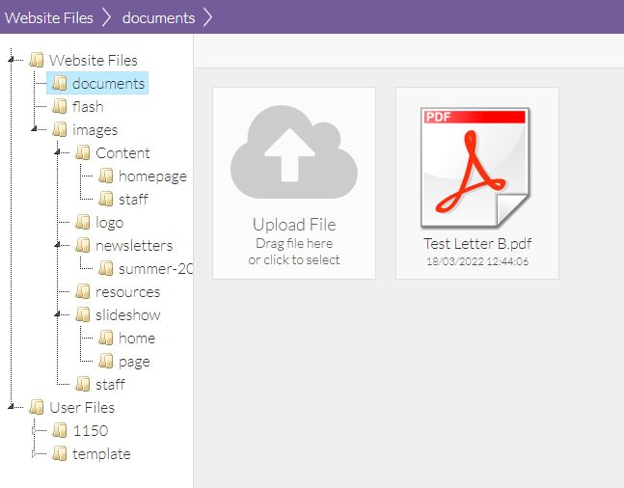
Task: Select the documents folder in tree
Action: [x=108, y=84]
